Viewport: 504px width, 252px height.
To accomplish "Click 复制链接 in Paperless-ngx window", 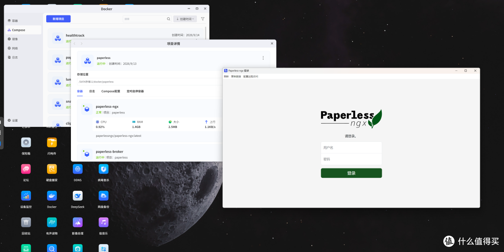I will click(x=236, y=77).
